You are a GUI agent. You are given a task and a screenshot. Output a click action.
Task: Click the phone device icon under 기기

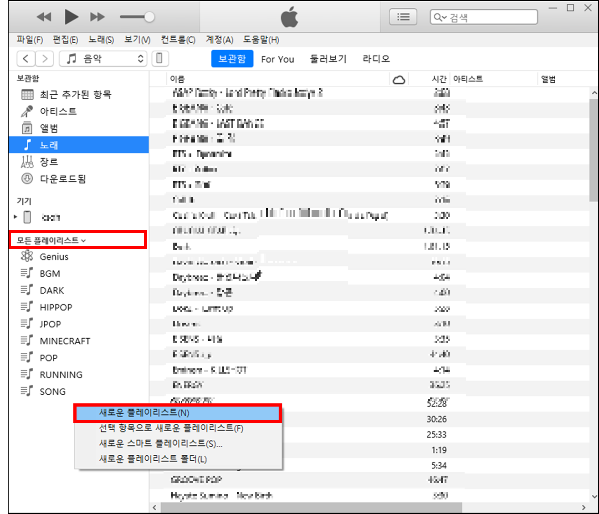tap(27, 217)
